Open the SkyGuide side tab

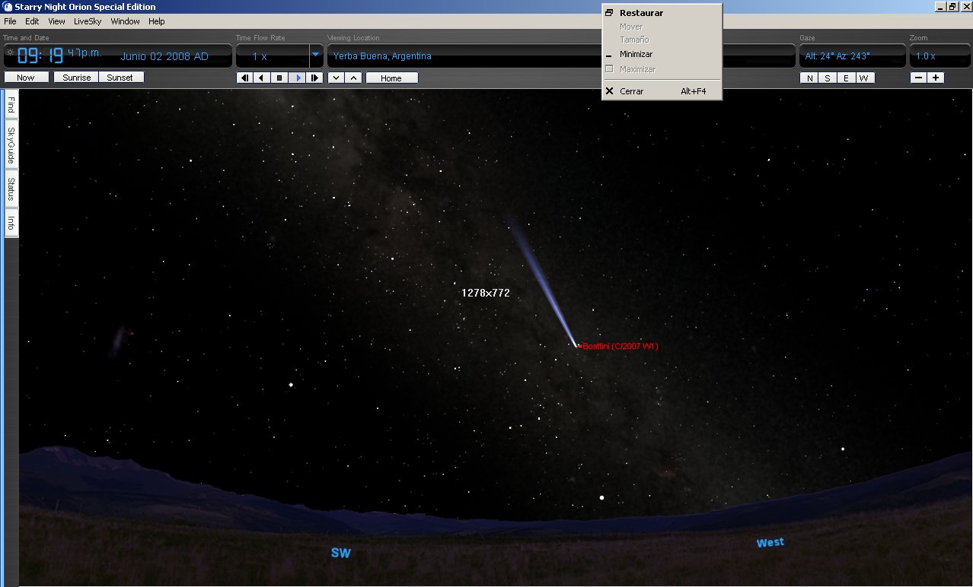point(11,145)
